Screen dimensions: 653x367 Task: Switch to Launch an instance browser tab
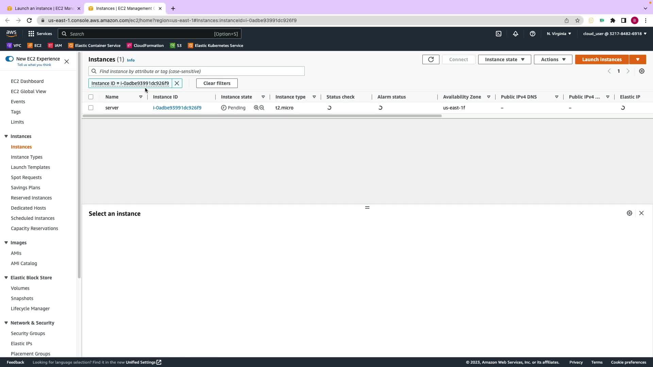pos(44,8)
